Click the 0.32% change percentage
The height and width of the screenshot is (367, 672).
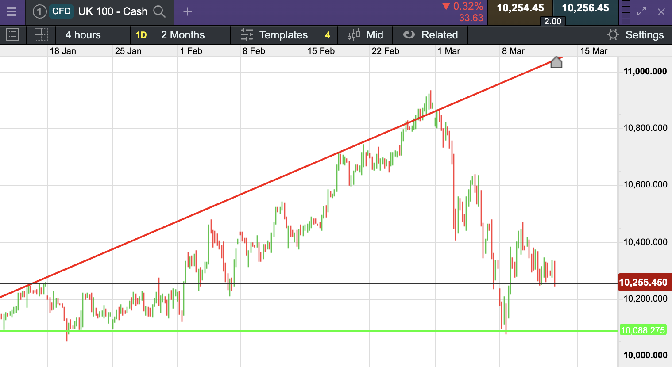click(x=468, y=6)
